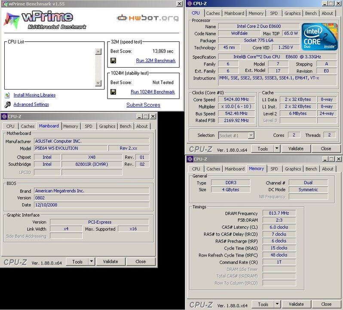Open Graphics tab in Mainboard window

107,126
